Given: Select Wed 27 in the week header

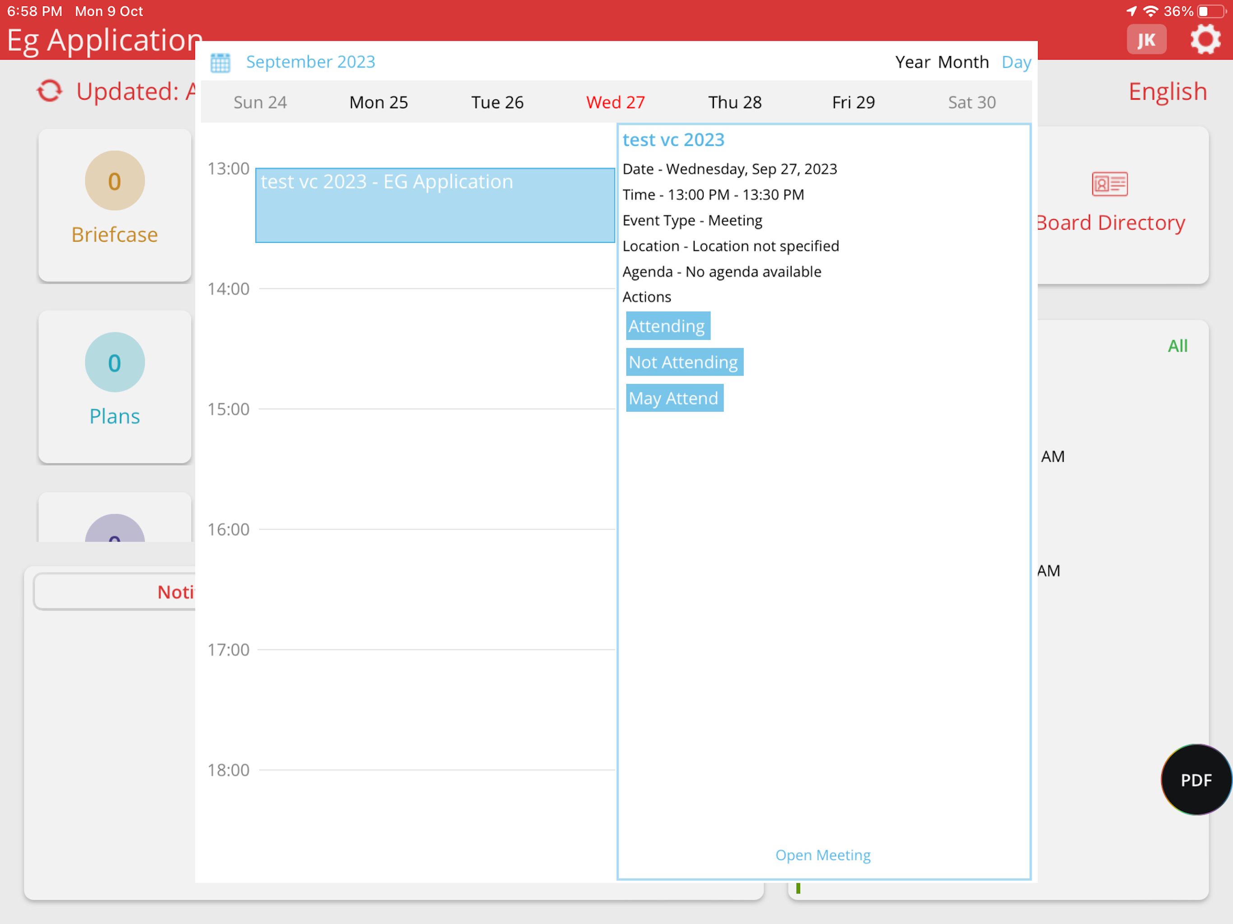Looking at the screenshot, I should [x=616, y=102].
